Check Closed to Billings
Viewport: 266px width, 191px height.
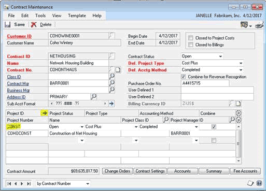click(191, 45)
